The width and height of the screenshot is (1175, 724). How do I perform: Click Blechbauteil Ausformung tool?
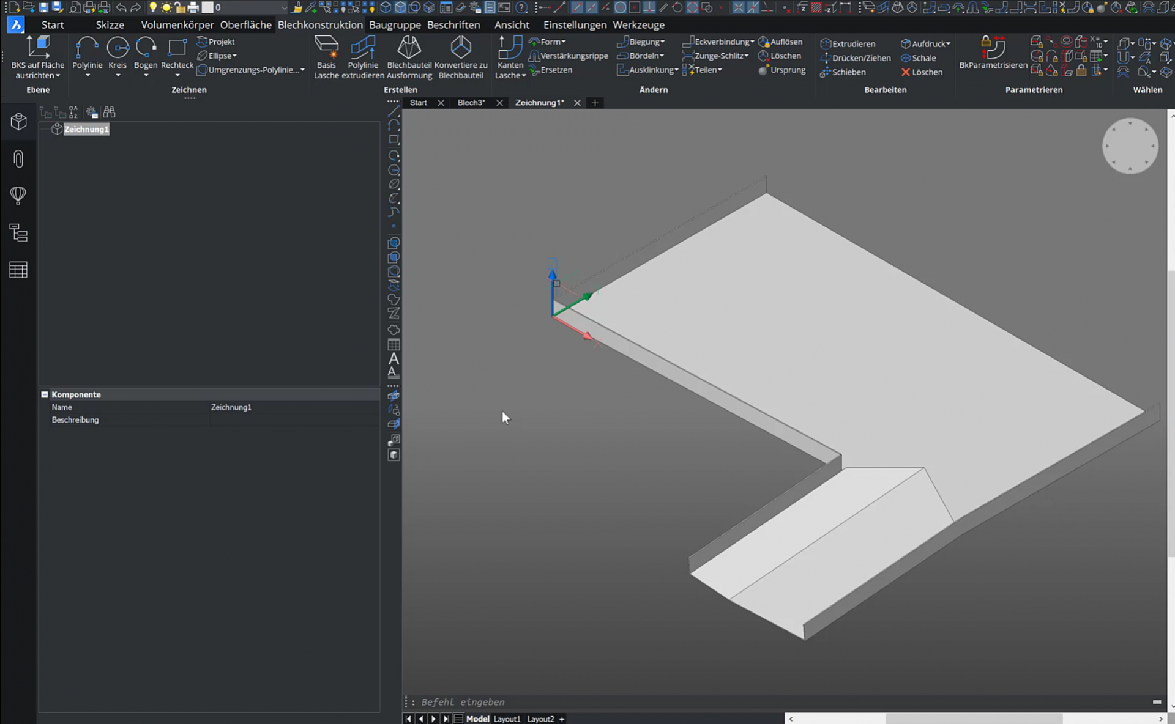[409, 57]
